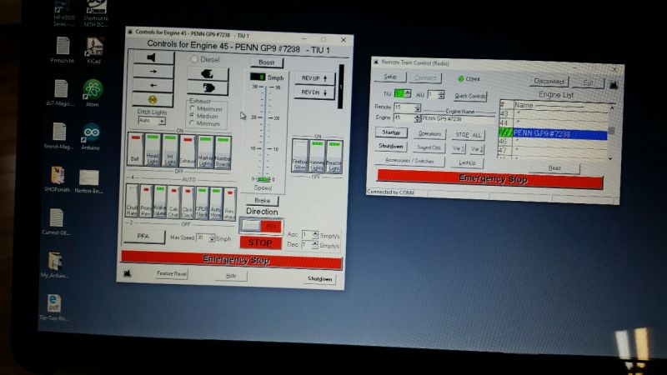Click the left arrow reverse button
The width and height of the screenshot is (667, 375).
coord(153,86)
